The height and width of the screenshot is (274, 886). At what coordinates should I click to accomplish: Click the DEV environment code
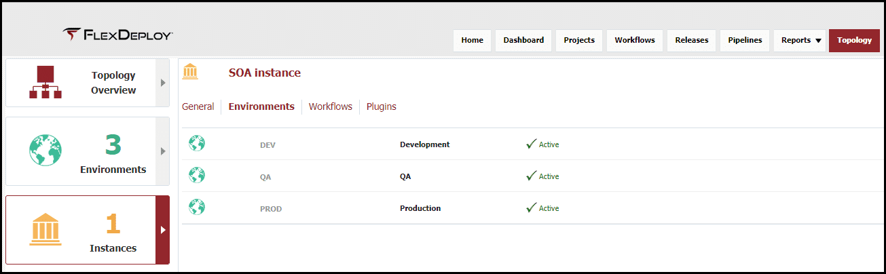point(267,145)
